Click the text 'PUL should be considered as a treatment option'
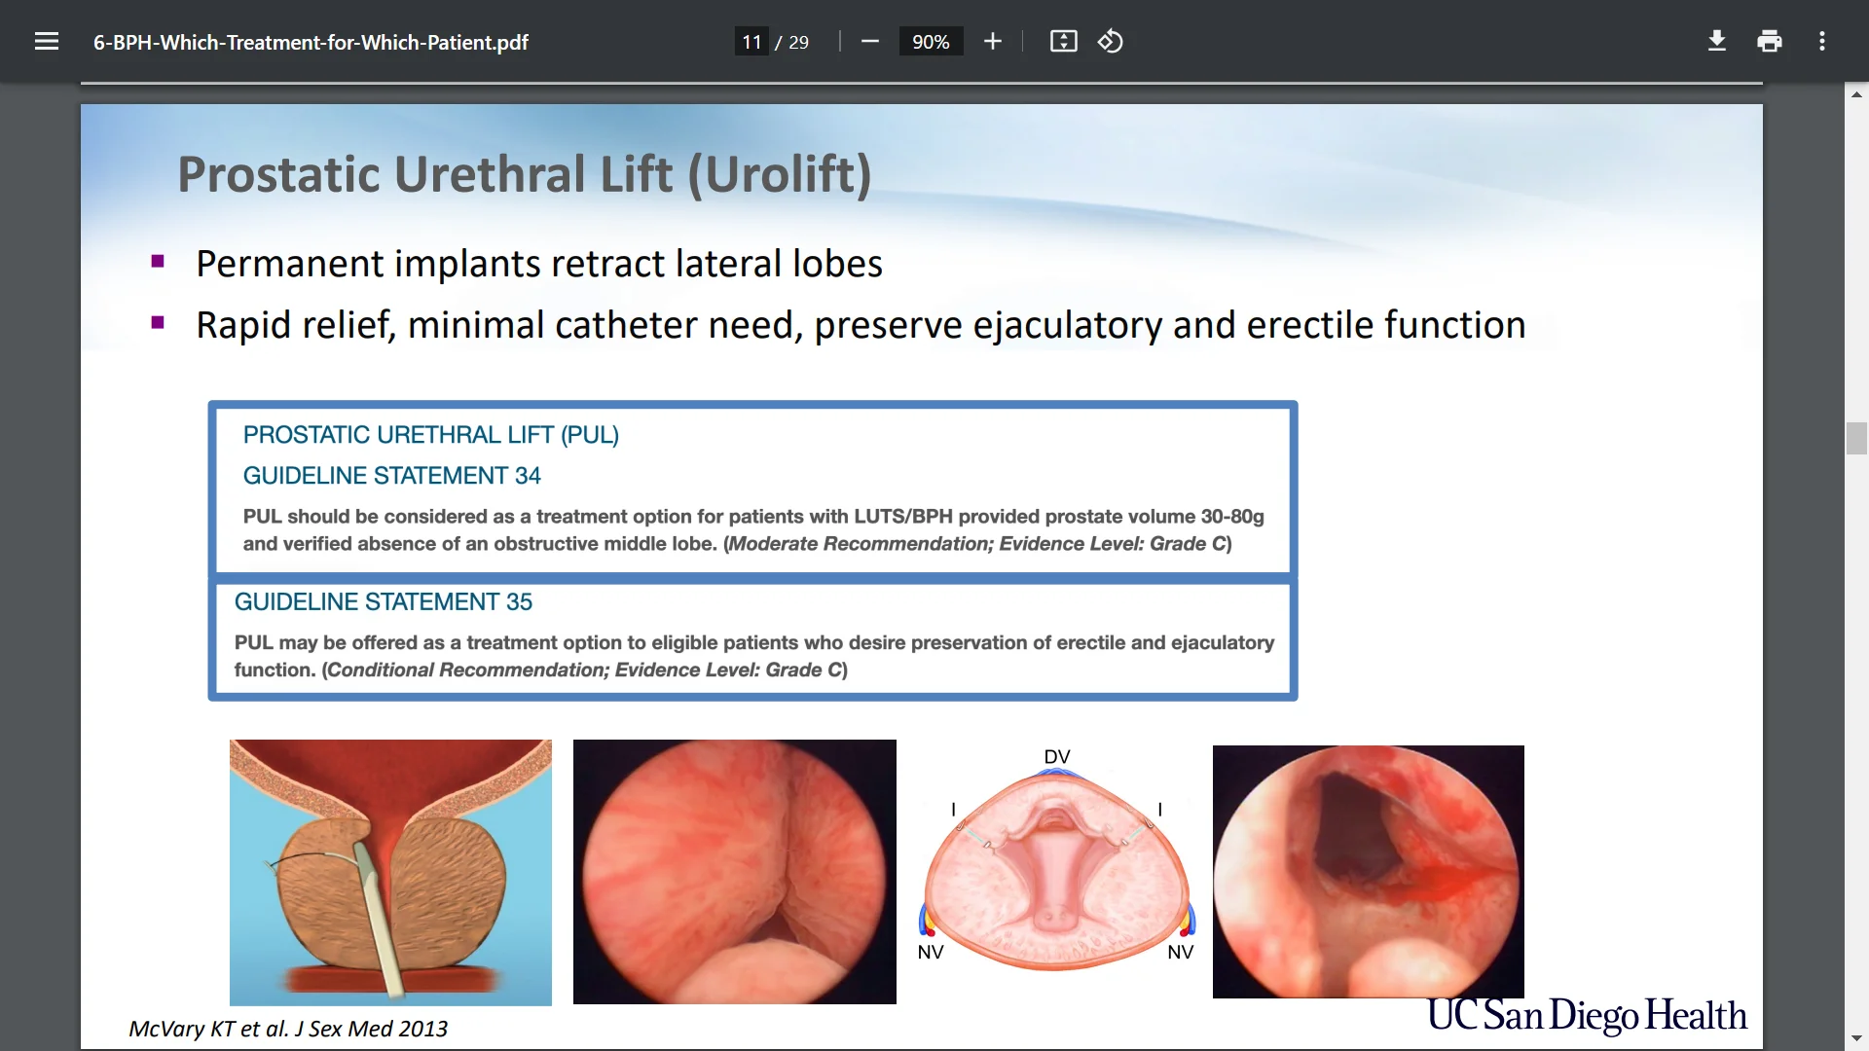This screenshot has width=1869, height=1051. tap(468, 517)
